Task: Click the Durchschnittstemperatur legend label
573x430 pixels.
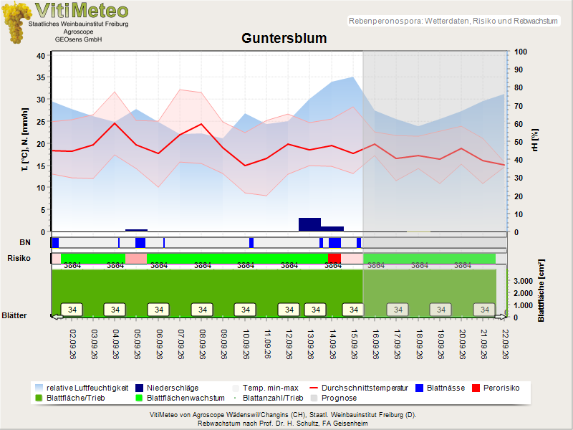Action: (x=365, y=388)
